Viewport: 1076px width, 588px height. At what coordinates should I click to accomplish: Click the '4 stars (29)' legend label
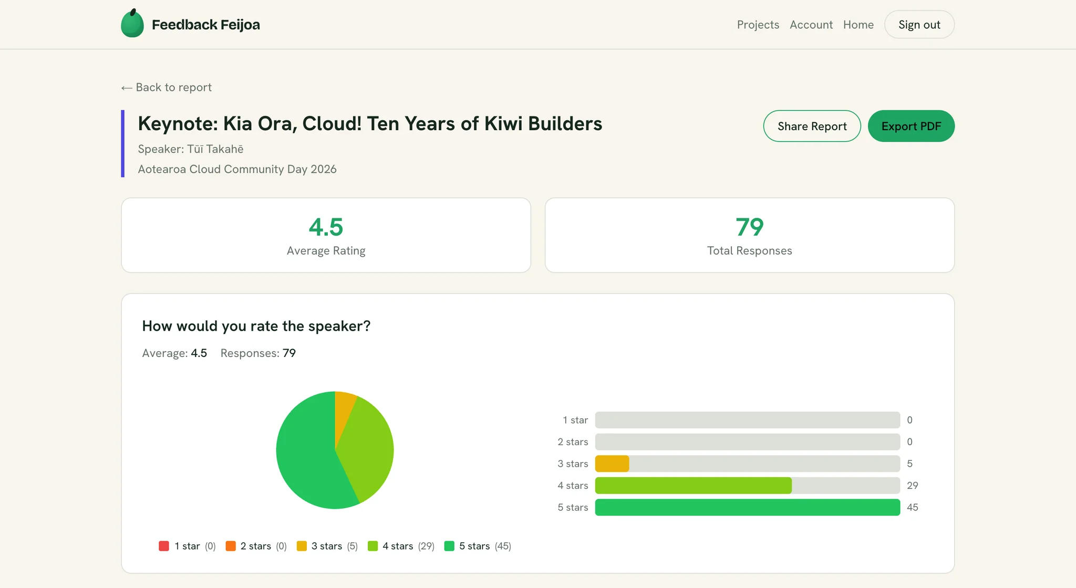click(x=408, y=546)
